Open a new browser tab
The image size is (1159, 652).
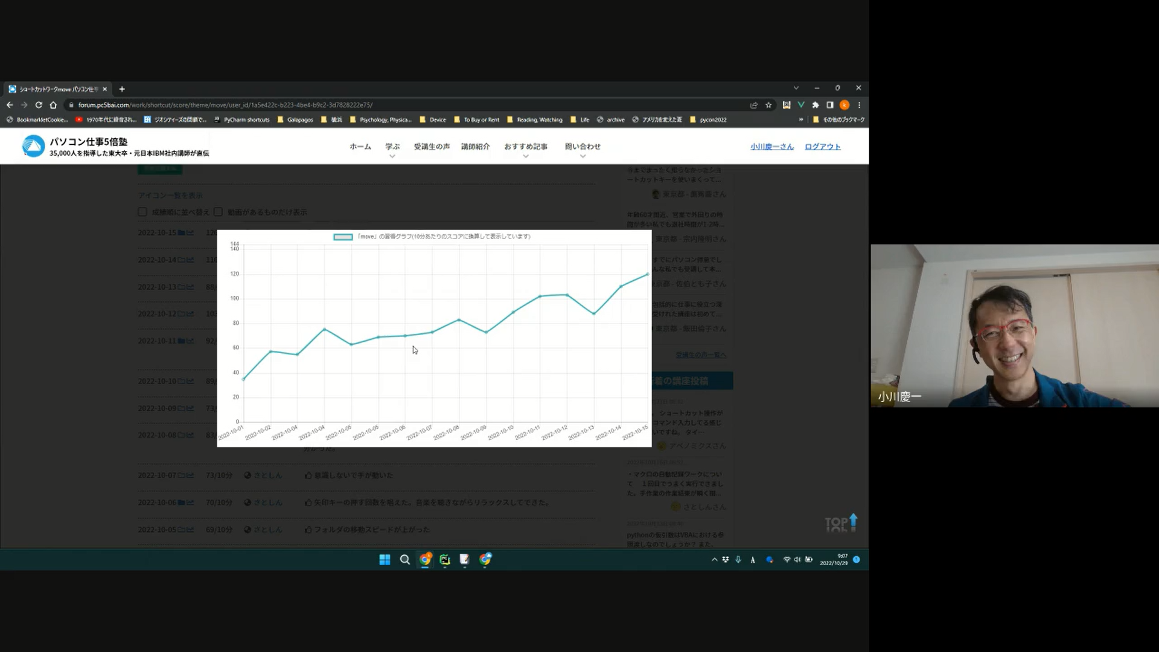pos(122,89)
